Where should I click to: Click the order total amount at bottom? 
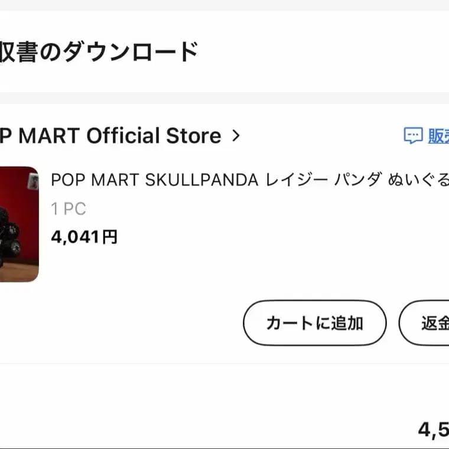point(433,430)
